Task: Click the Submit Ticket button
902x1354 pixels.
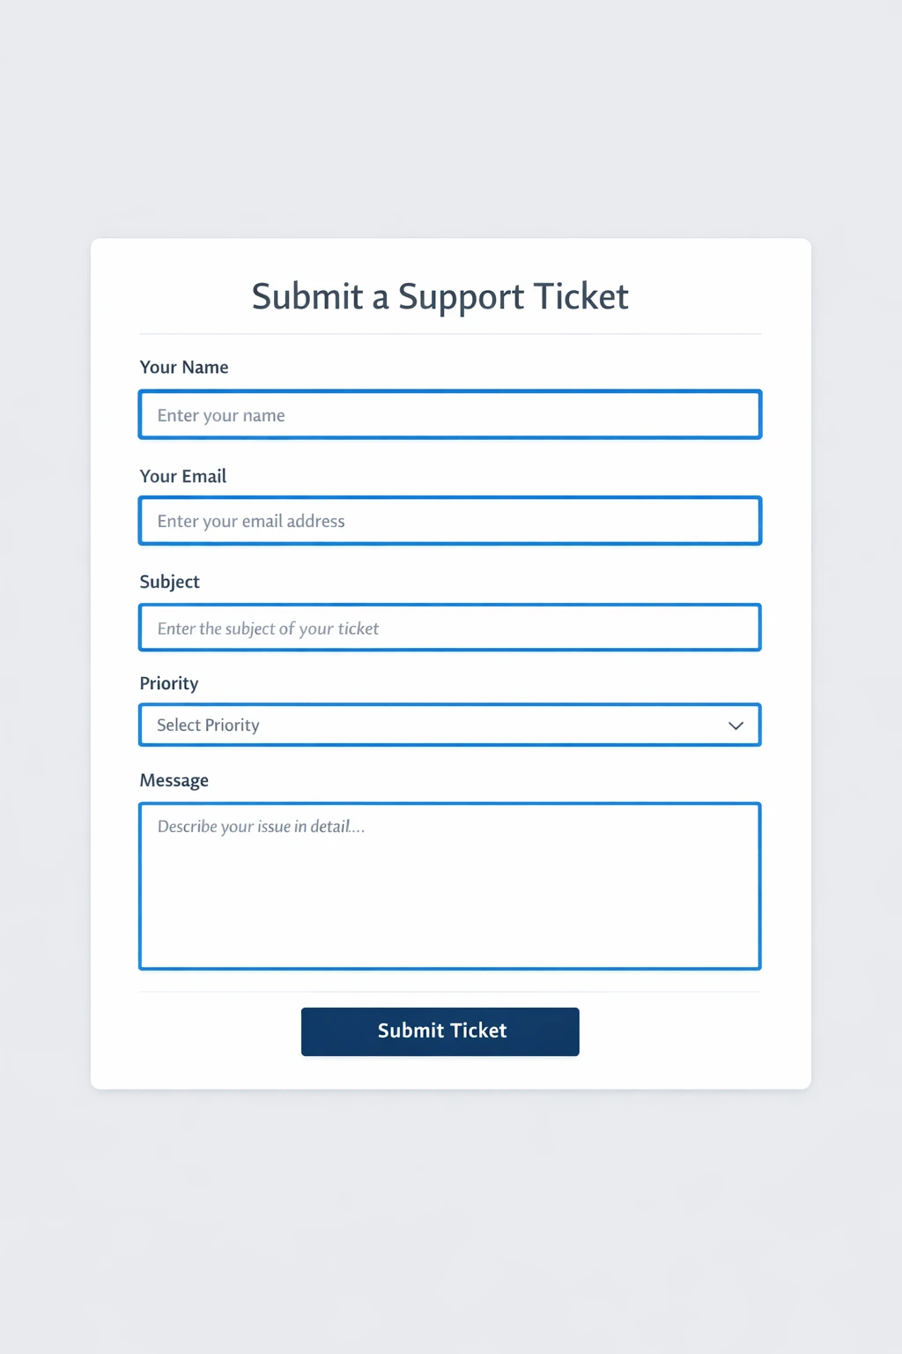Action: (x=440, y=1030)
